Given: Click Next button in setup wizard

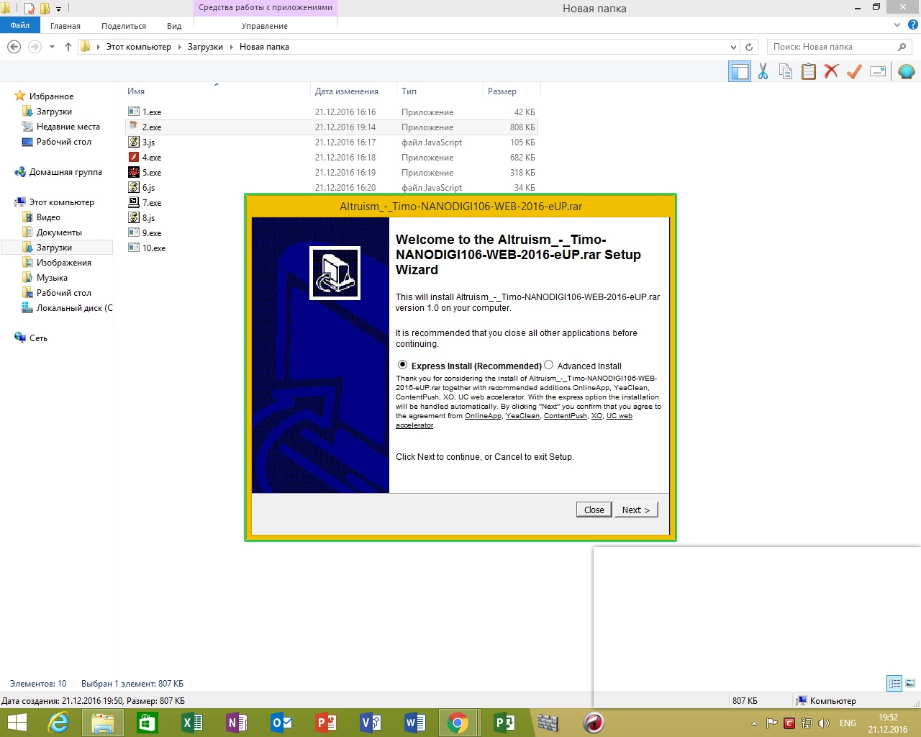Looking at the screenshot, I should click(636, 510).
